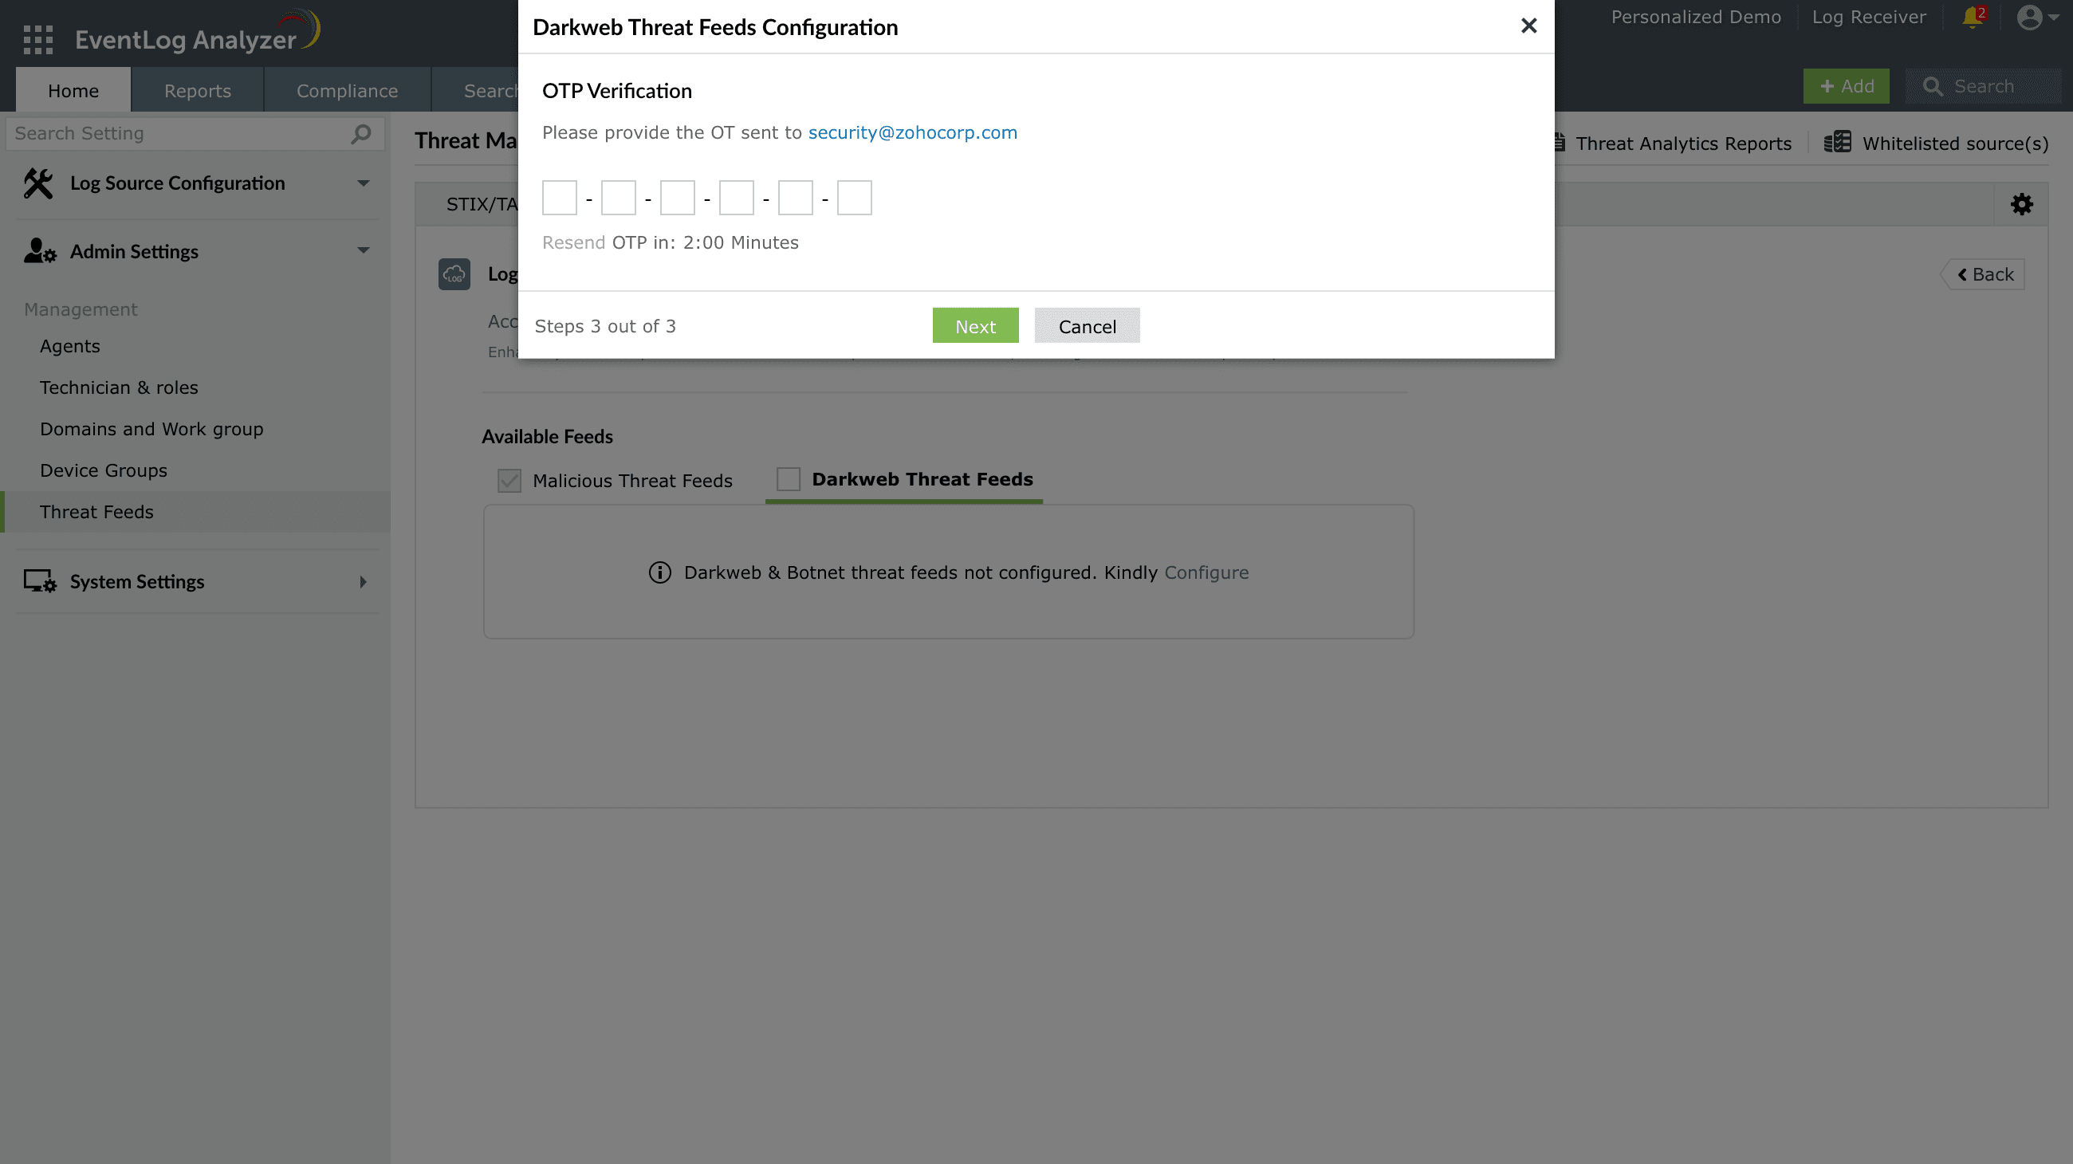Screen dimensions: 2073x1164
Task: Close the Darkweb Threat Feeds Configuration dialog
Action: click(x=1529, y=26)
